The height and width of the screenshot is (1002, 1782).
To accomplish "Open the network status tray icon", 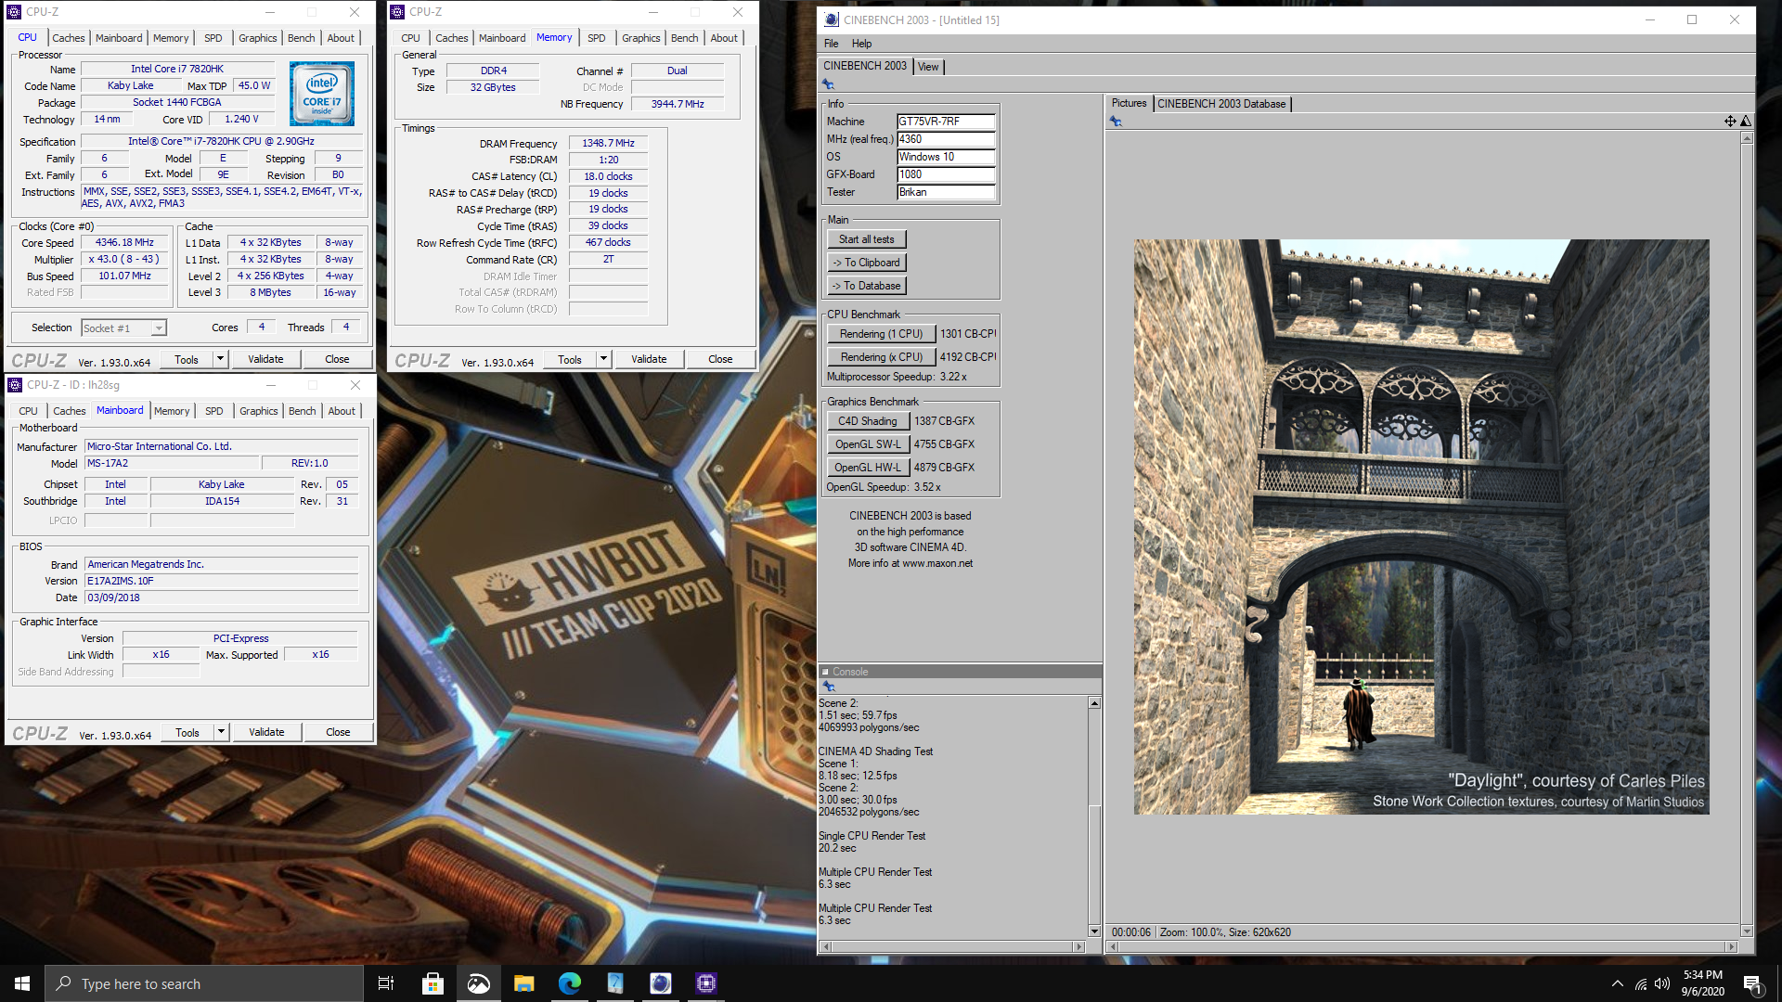I will [1641, 983].
